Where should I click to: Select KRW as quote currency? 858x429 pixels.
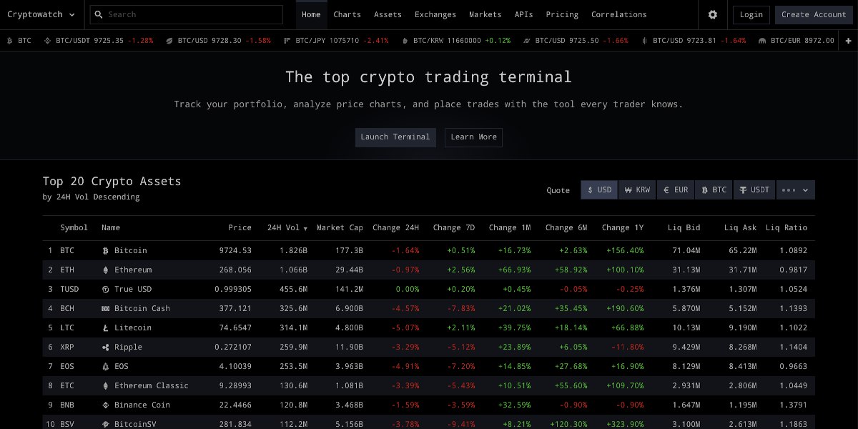point(637,189)
